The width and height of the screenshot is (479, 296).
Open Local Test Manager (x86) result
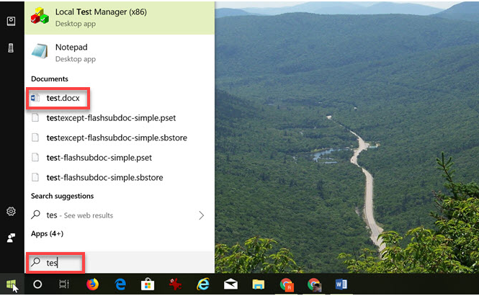coord(120,18)
